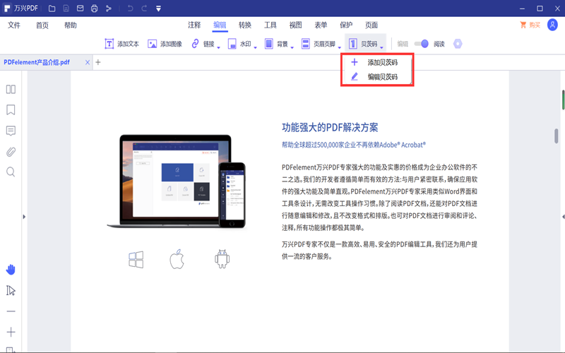Choose 编辑贝茨码 from the dropdown menu
The width and height of the screenshot is (565, 353).
point(382,77)
